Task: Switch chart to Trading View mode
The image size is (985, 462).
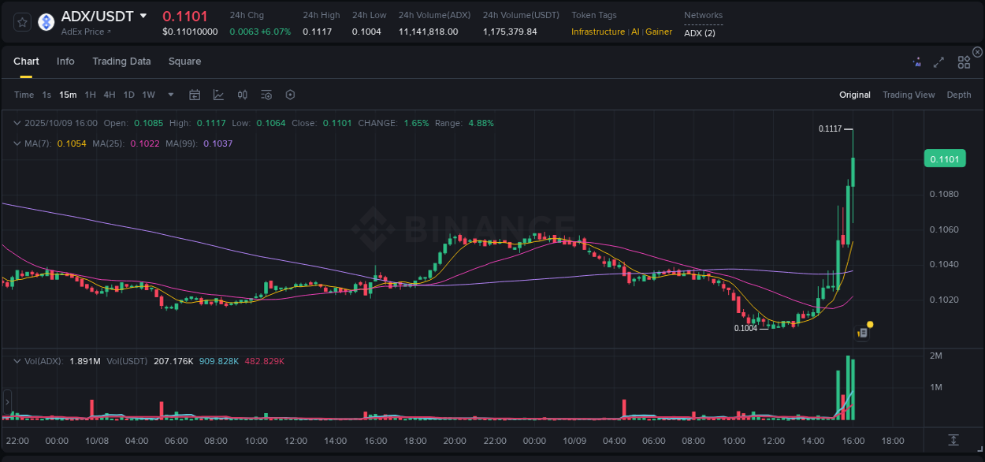Action: pos(909,94)
